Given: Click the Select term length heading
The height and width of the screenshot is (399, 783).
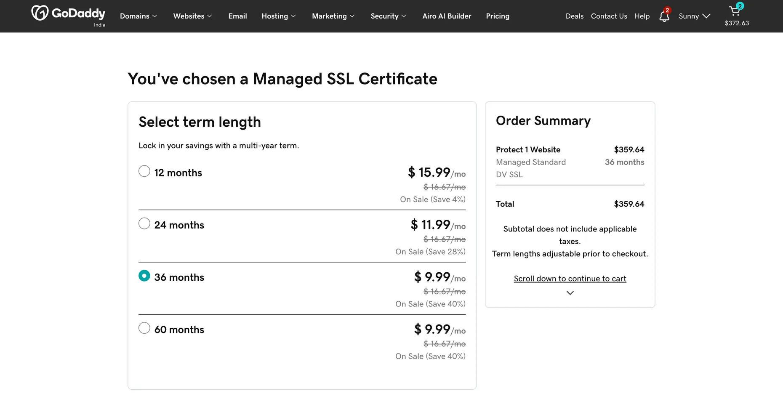Looking at the screenshot, I should 200,122.
